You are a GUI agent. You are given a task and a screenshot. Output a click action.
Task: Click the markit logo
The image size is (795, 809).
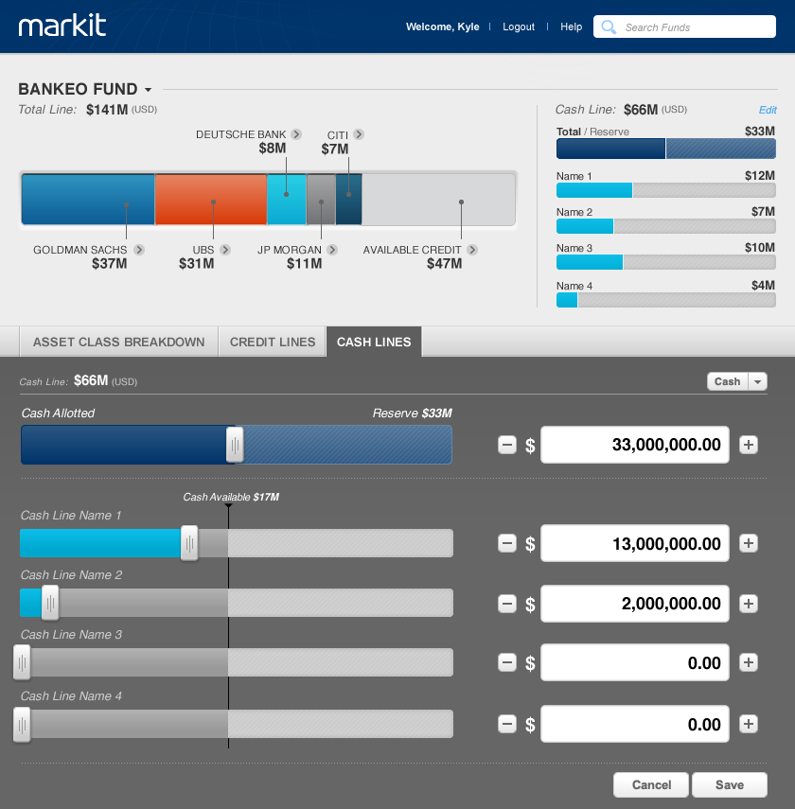62,26
